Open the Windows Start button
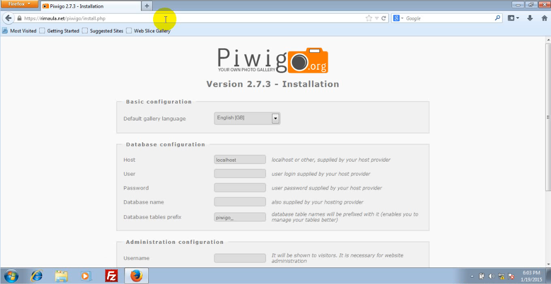Image resolution: width=551 pixels, height=284 pixels. [x=10, y=276]
